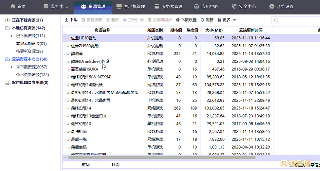Click the download arrow icon in toolbar
This screenshot has width=320, height=171.
click(x=66, y=20)
